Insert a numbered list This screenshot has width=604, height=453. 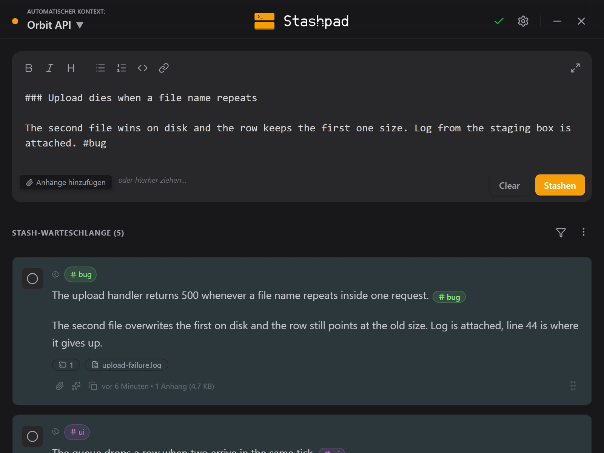coord(122,68)
